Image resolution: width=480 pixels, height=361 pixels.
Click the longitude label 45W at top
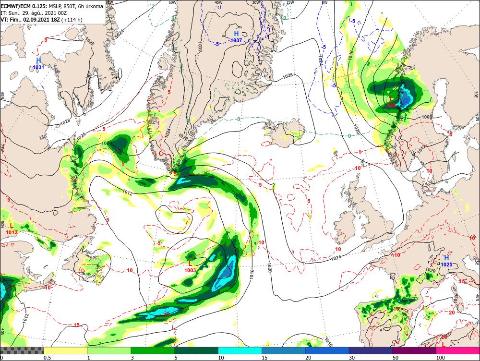coord(218,2)
